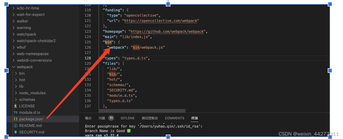Click the "bin/webpack.js" value on line 126
Screen dimensions: 343x139
coord(148,47)
